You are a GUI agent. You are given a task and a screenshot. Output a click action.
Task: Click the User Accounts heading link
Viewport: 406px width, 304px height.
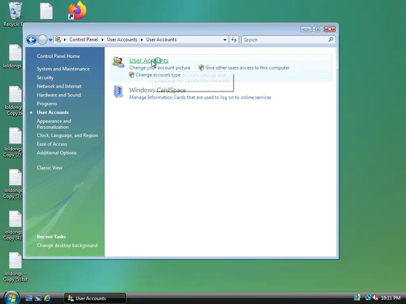[x=149, y=60]
